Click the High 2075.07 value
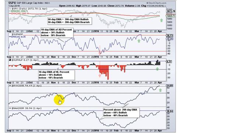This screenshot has width=236, height=133. click(83, 6)
